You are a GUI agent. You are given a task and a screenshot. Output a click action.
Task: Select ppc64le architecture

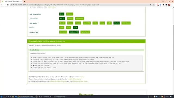pos(70,19)
